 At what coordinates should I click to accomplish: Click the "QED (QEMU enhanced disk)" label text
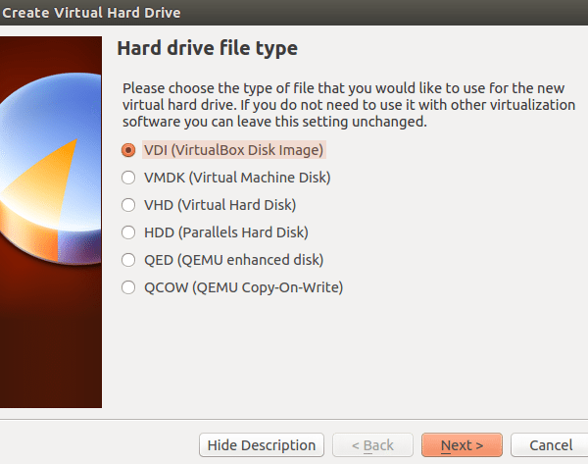click(233, 260)
